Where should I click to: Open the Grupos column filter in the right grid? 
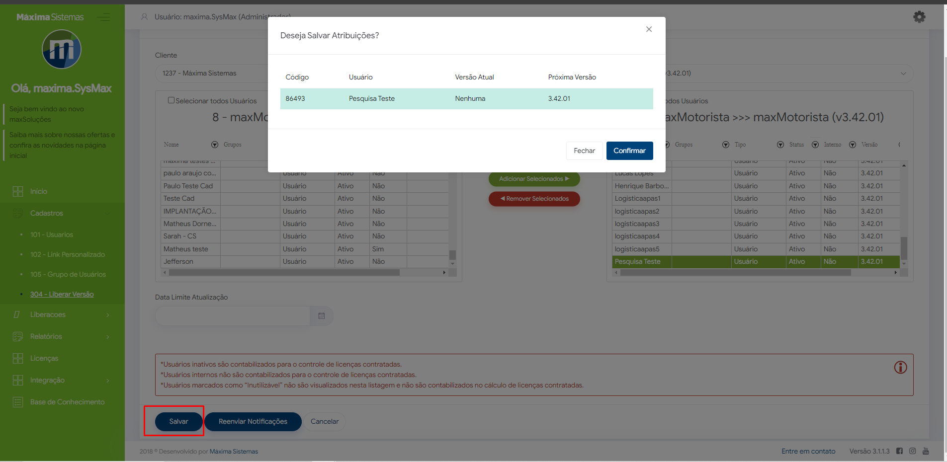[726, 145]
